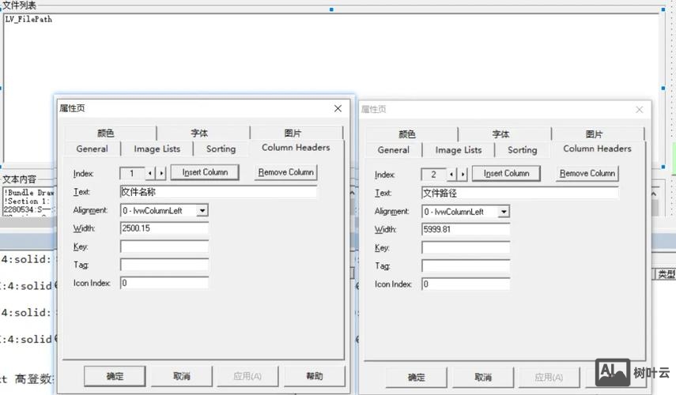Switch to General tab in left dialog
The width and height of the screenshot is (676, 395).
[x=92, y=149]
